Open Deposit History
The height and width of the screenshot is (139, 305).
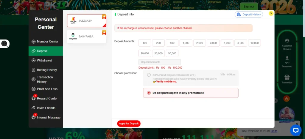pos(249,15)
